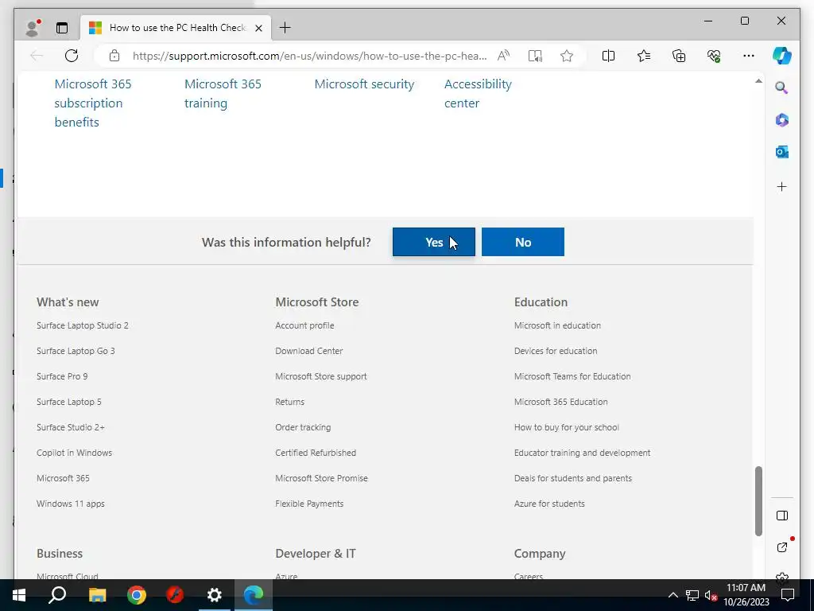Go back to the previous page
The height and width of the screenshot is (611, 814).
(37, 56)
